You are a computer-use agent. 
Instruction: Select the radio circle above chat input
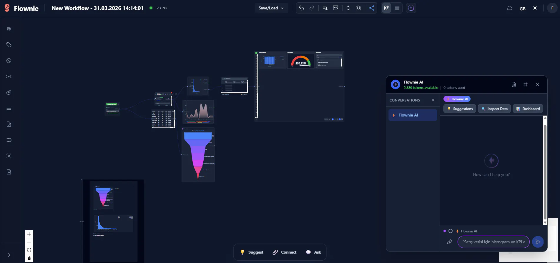[x=451, y=231]
